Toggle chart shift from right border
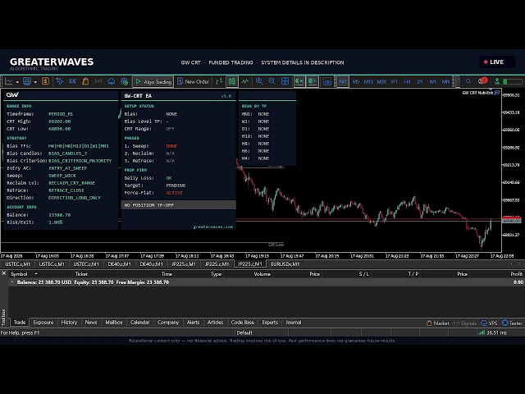 312,81
